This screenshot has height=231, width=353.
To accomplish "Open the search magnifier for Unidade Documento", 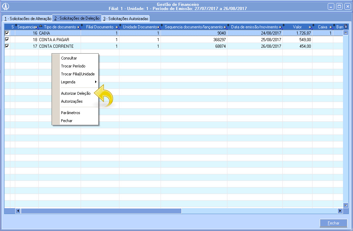I will 159,27.
